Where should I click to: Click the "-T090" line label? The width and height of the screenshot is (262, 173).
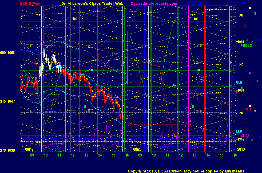click(x=240, y=113)
